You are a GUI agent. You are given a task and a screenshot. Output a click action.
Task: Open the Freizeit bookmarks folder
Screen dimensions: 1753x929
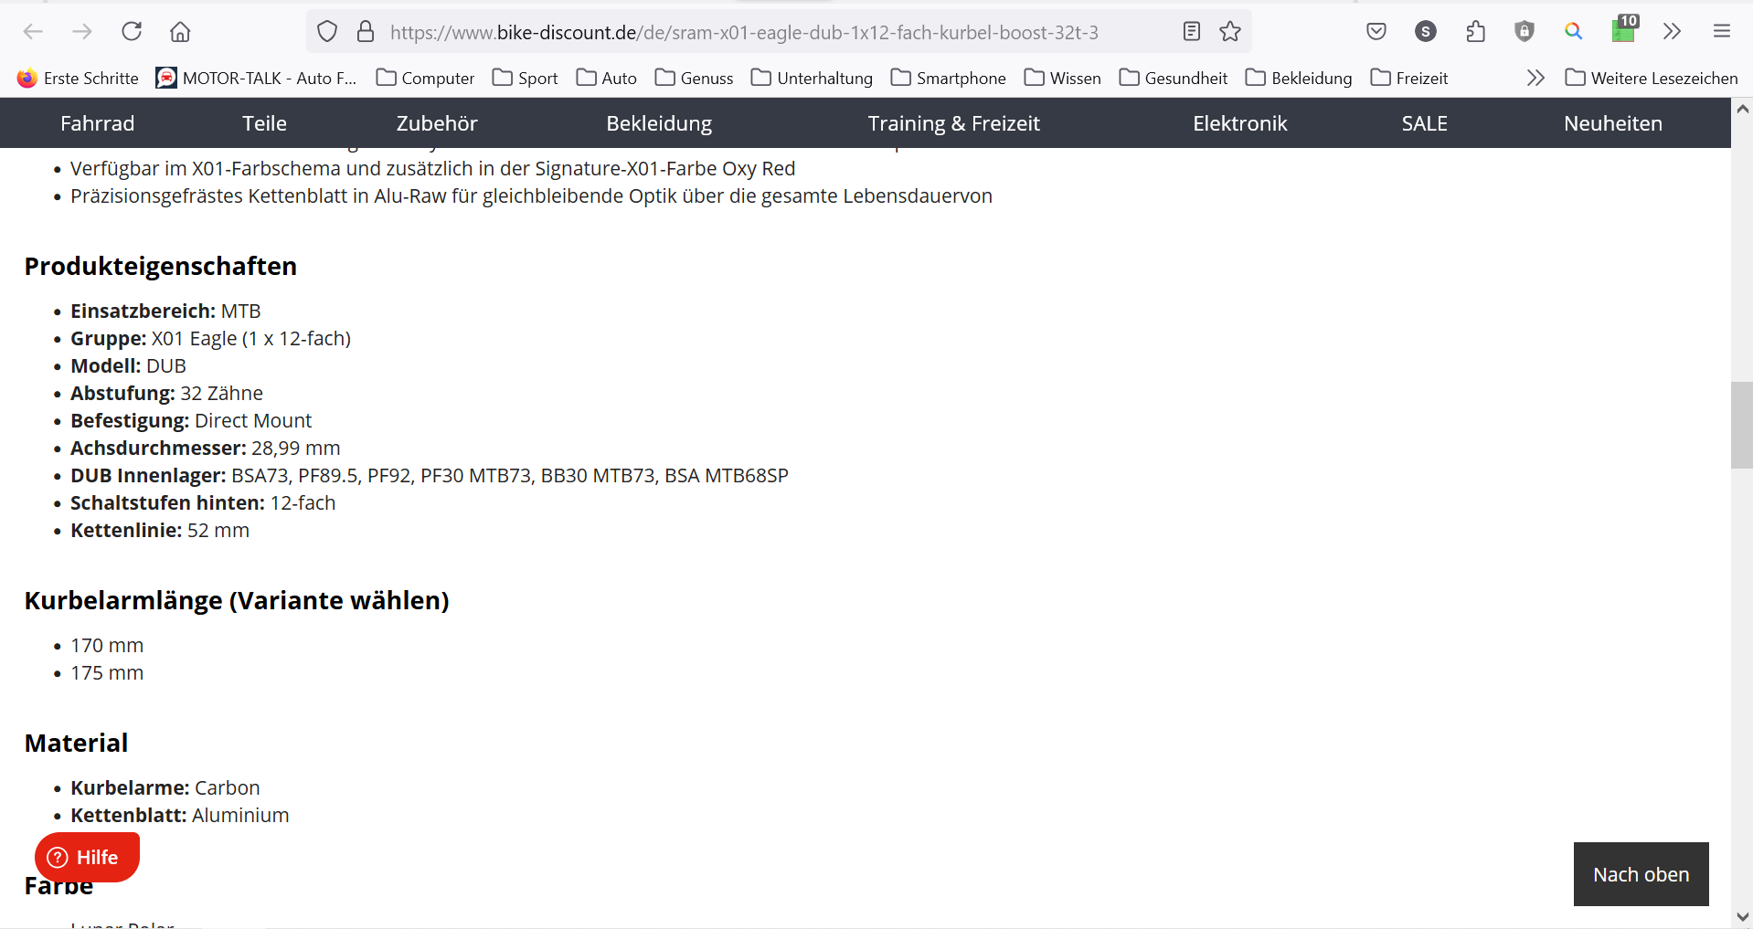[1410, 79]
